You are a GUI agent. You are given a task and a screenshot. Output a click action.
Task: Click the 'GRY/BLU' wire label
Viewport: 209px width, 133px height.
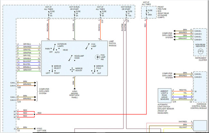coord(27,44)
